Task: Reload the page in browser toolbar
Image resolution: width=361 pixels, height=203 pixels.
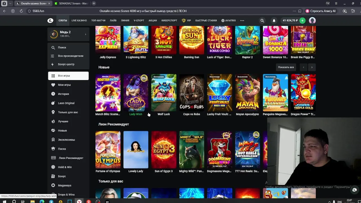Action: click(x=21, y=11)
